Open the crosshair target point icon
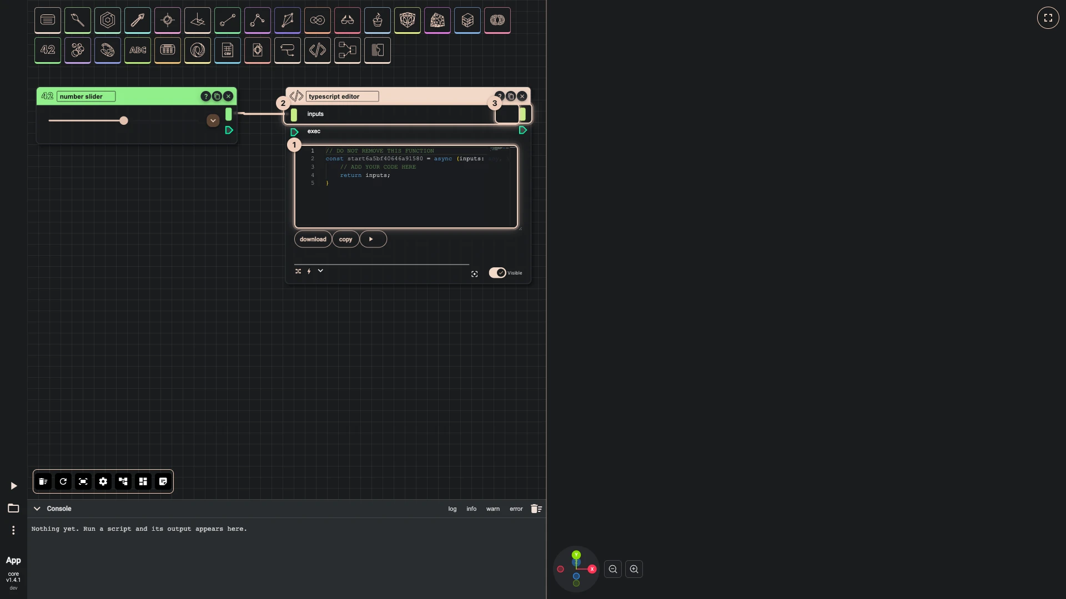Image resolution: width=1066 pixels, height=599 pixels. point(168,20)
